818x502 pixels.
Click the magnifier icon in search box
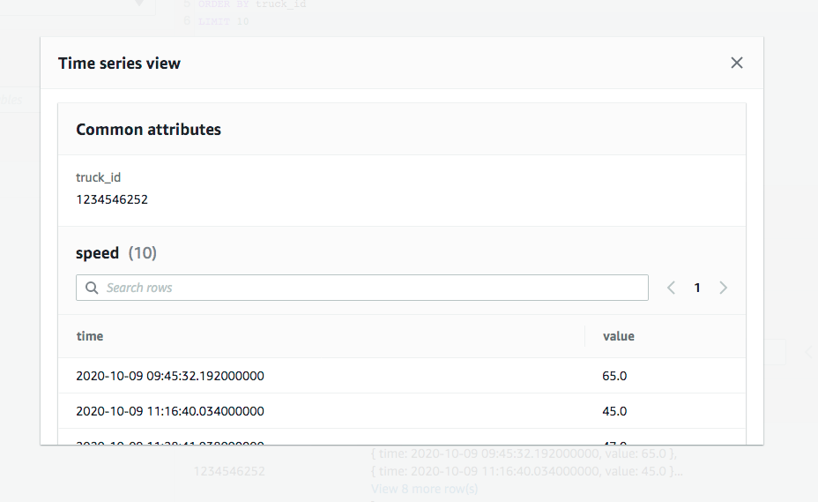pos(92,288)
